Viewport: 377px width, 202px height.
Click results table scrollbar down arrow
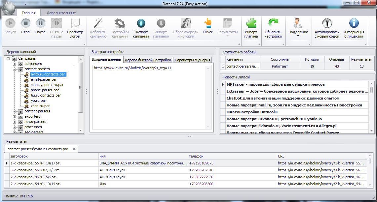pyautogui.click(x=370, y=185)
